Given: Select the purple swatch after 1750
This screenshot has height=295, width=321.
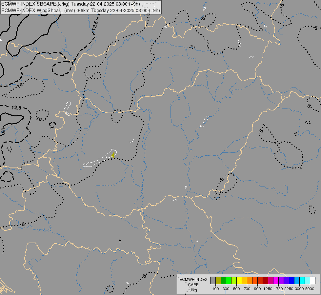Looking at the screenshot, I should pos(281,280).
